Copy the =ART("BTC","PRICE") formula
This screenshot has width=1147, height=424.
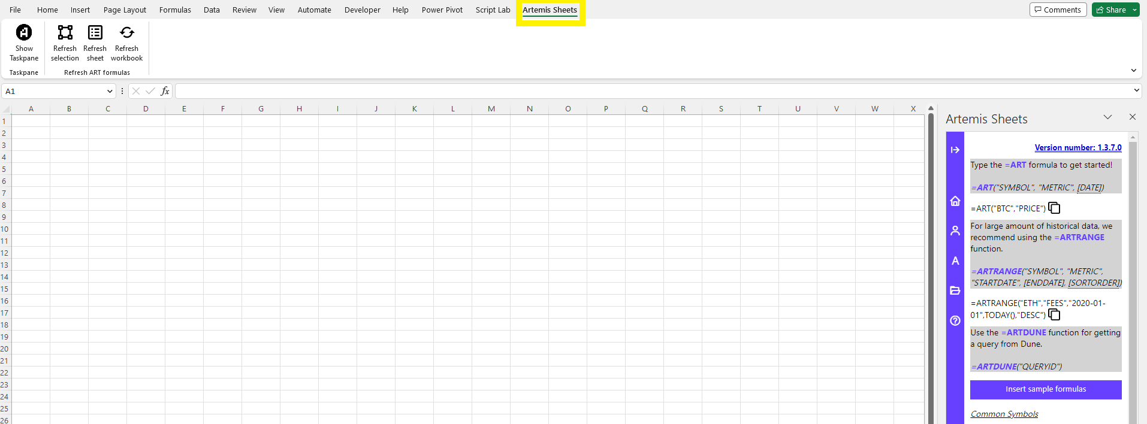(1054, 208)
